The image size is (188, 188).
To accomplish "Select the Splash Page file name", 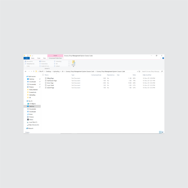I will (50, 88).
